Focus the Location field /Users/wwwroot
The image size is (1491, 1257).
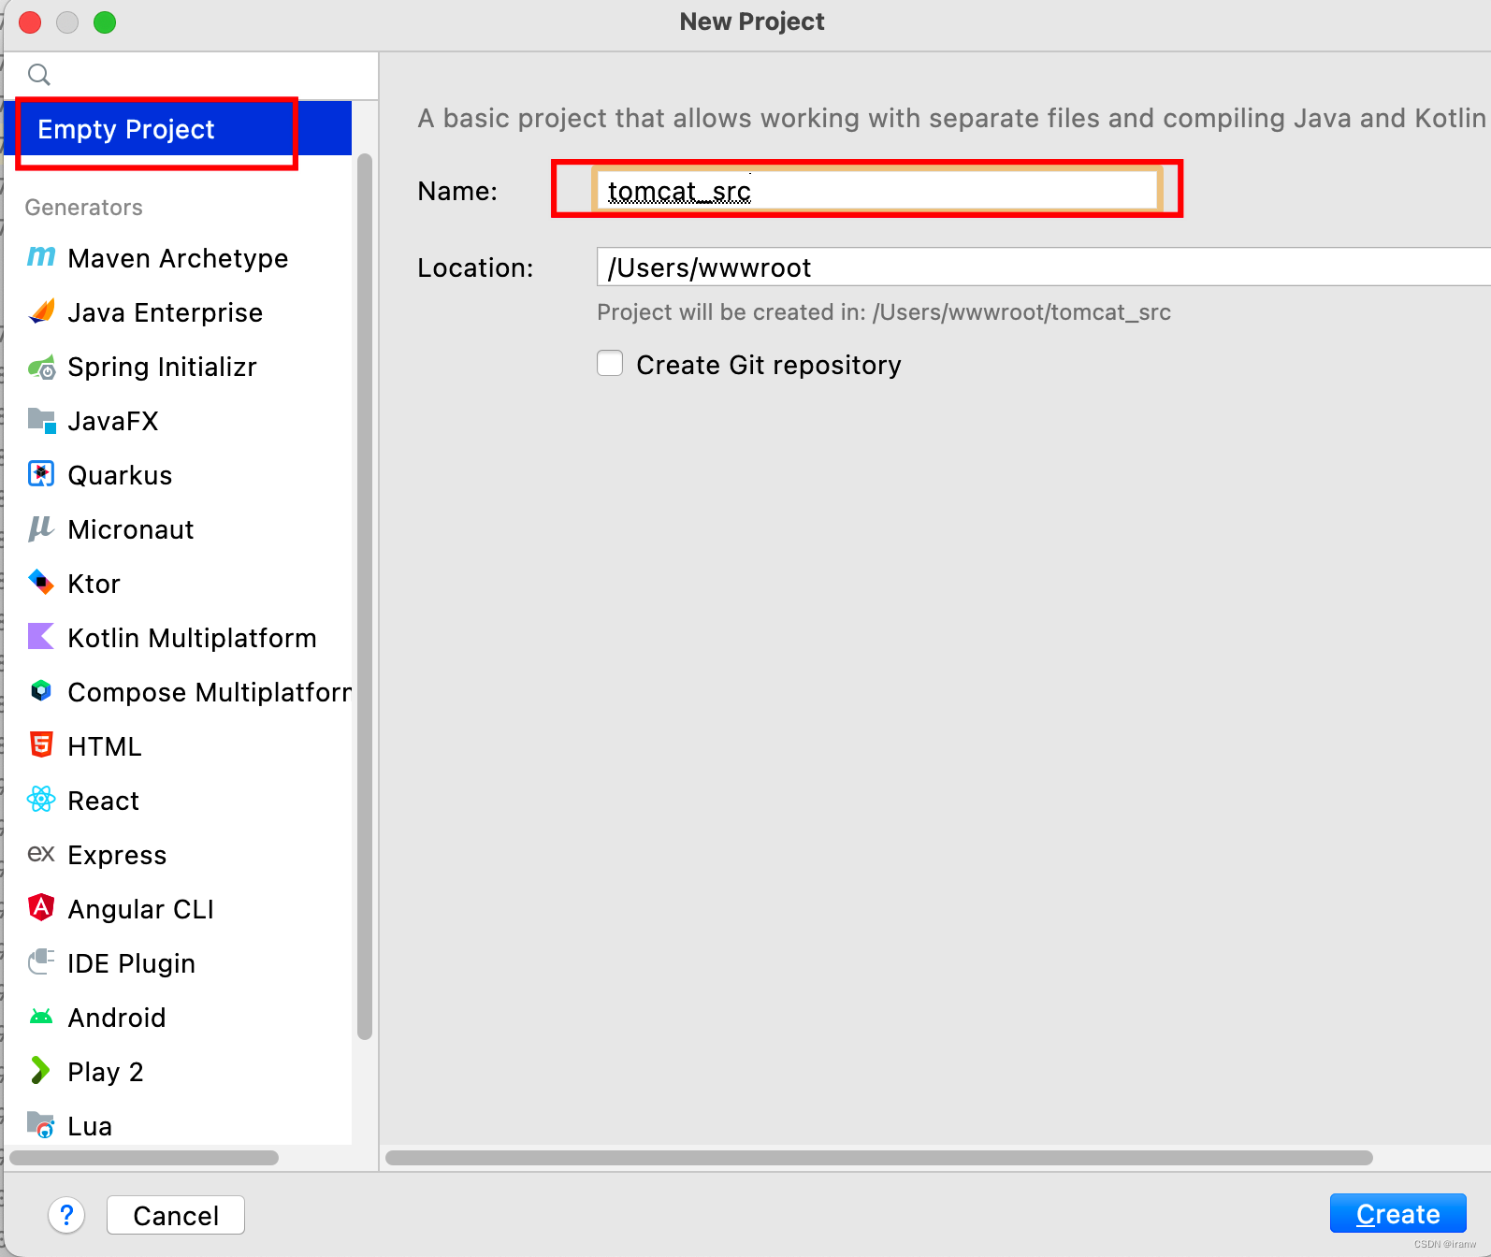click(1043, 267)
